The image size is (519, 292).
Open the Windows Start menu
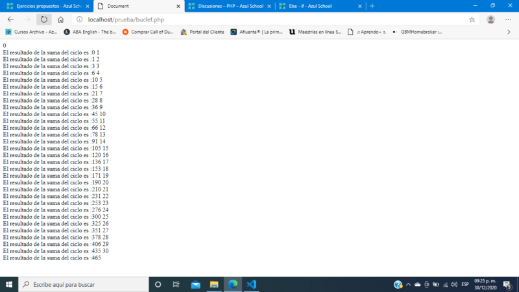coord(9,284)
